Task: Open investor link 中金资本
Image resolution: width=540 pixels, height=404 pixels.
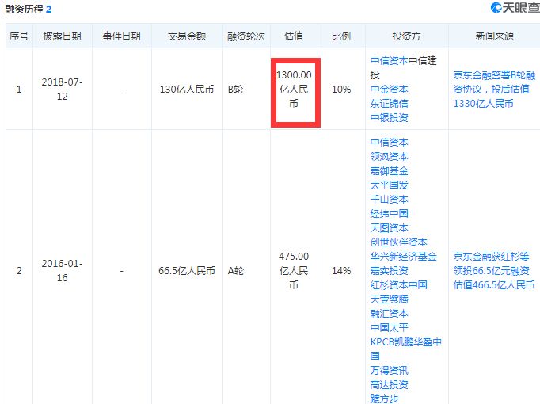Action: 389,90
